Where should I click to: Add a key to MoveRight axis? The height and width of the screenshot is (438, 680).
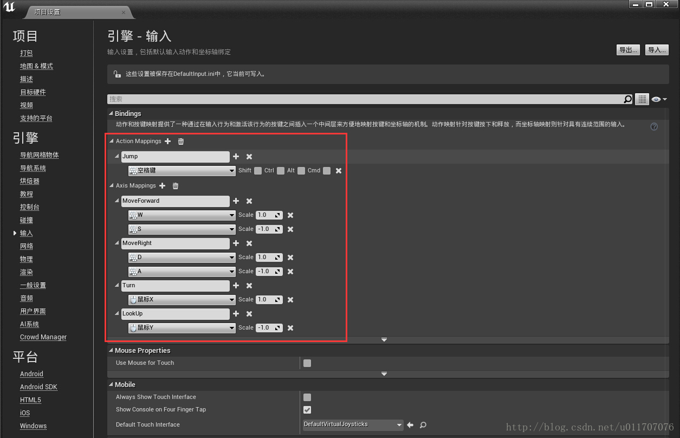click(236, 243)
